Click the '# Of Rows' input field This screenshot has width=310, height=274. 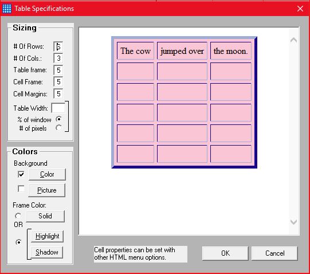[58, 46]
